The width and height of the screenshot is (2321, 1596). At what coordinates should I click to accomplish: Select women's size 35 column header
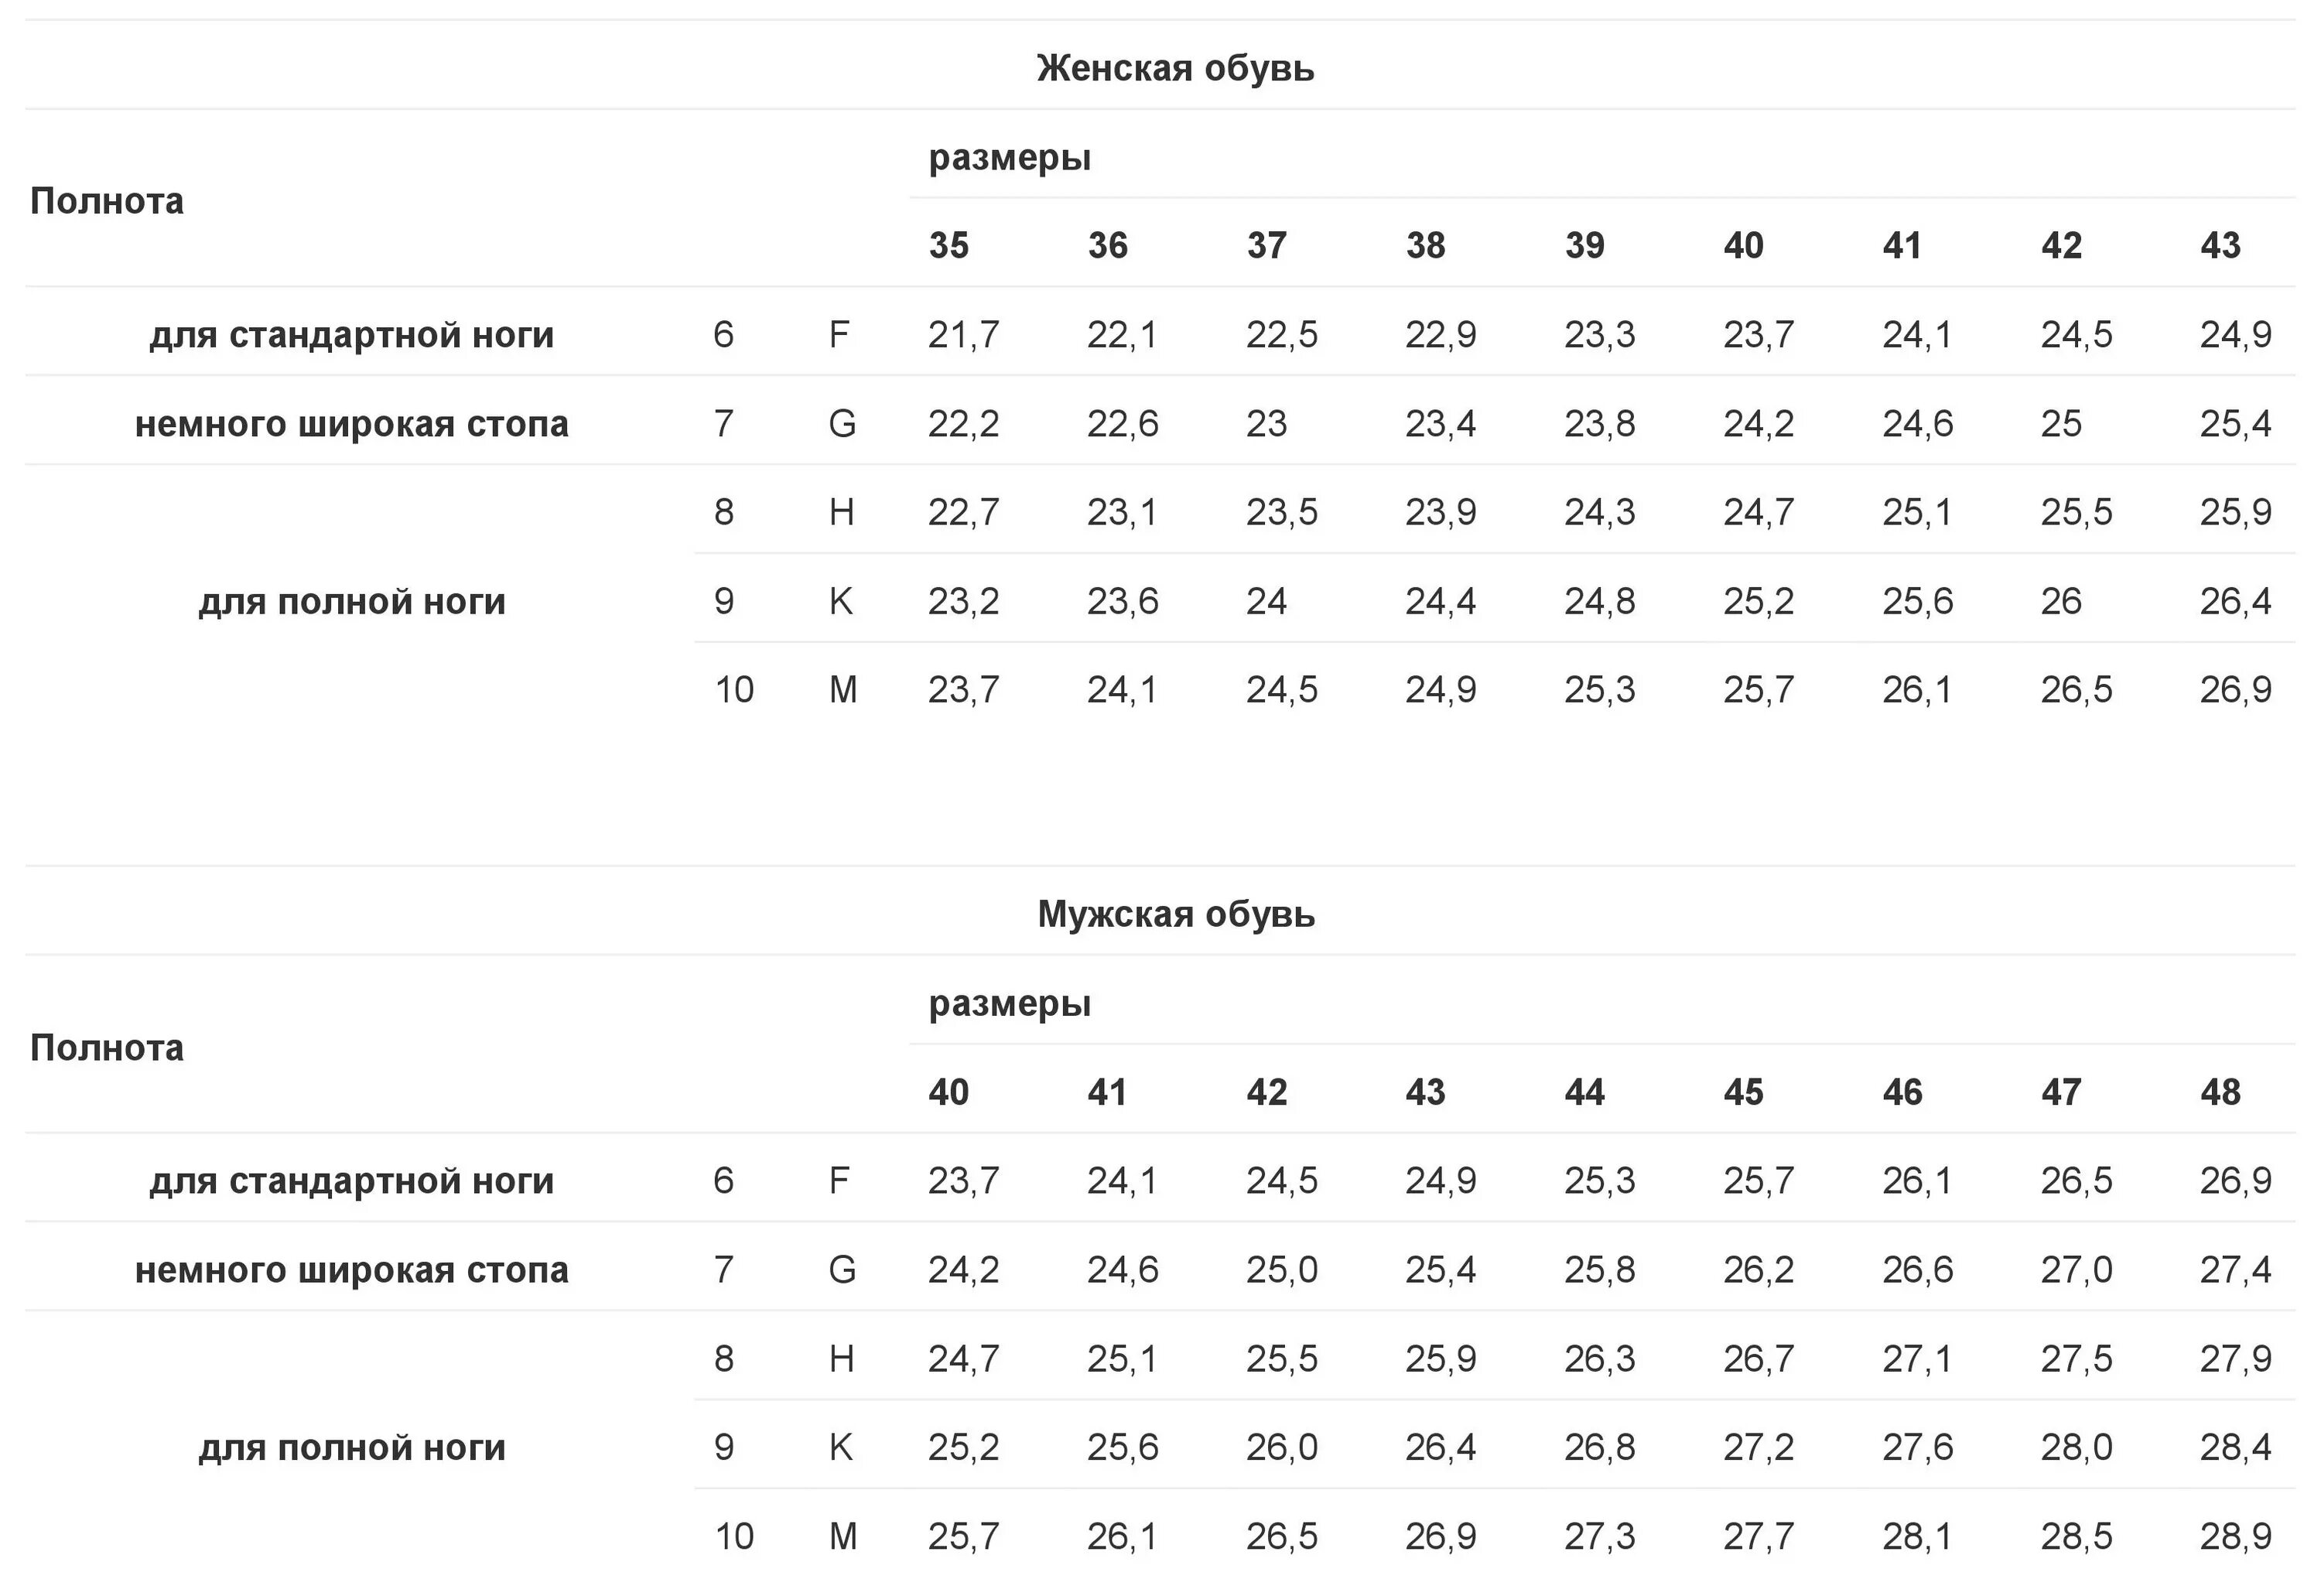point(948,245)
